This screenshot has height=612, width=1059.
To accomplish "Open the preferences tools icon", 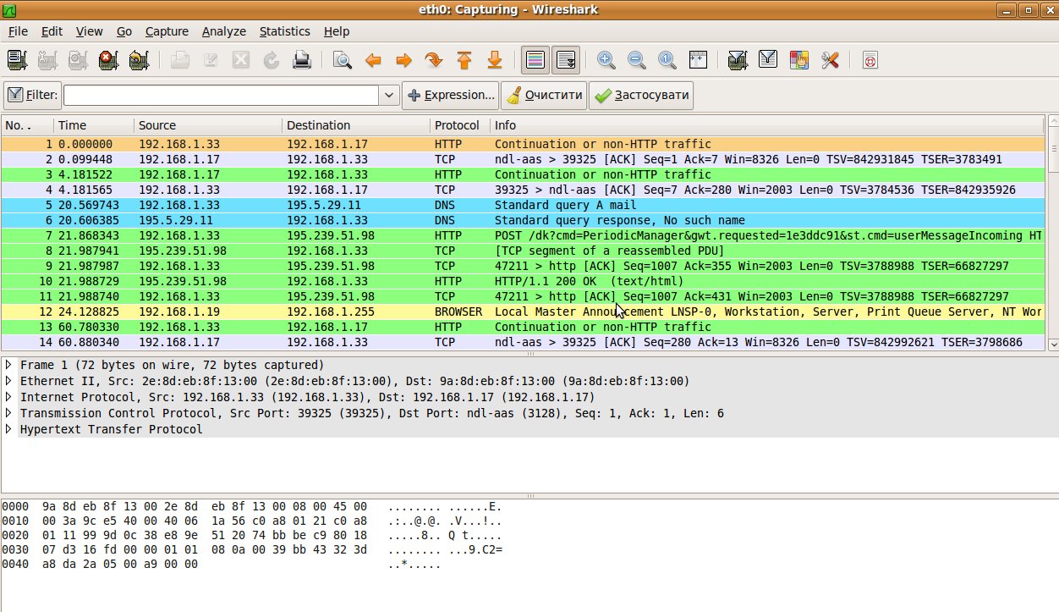I will tap(829, 60).
